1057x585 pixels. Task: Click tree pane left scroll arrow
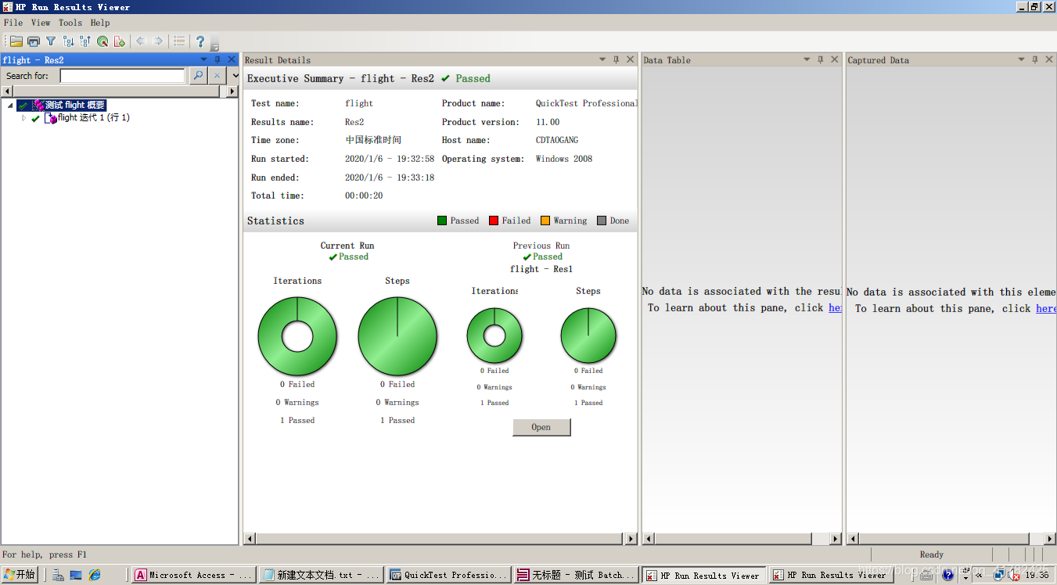point(7,92)
